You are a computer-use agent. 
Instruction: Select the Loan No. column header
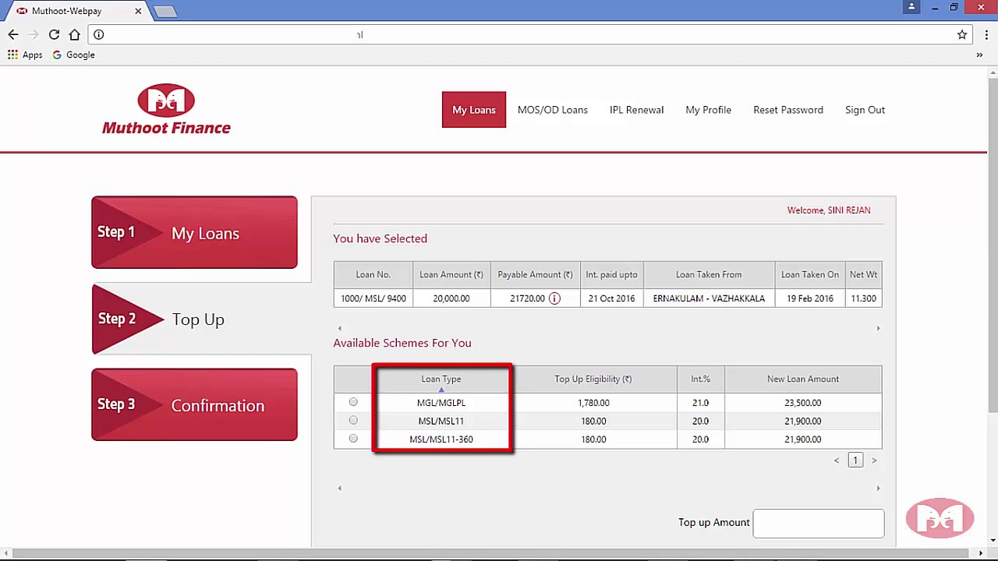click(x=373, y=274)
